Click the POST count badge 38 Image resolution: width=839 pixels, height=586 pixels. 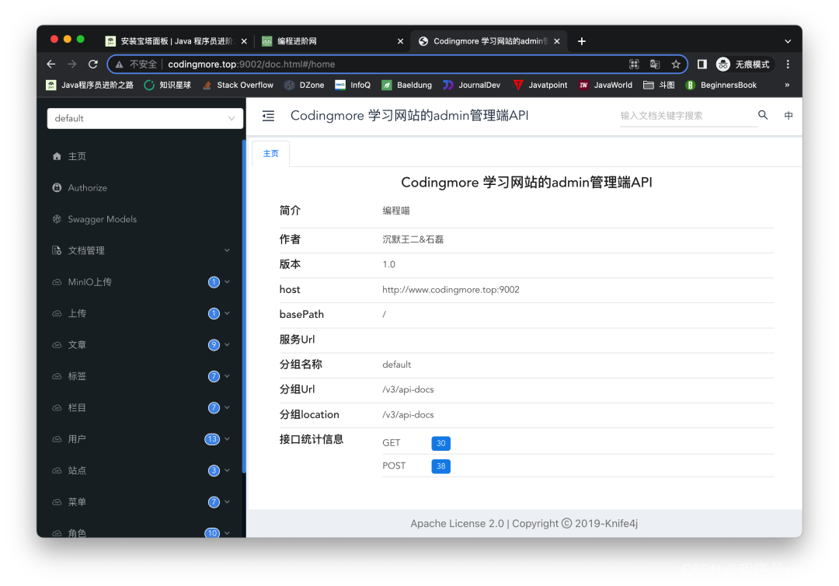click(x=441, y=466)
